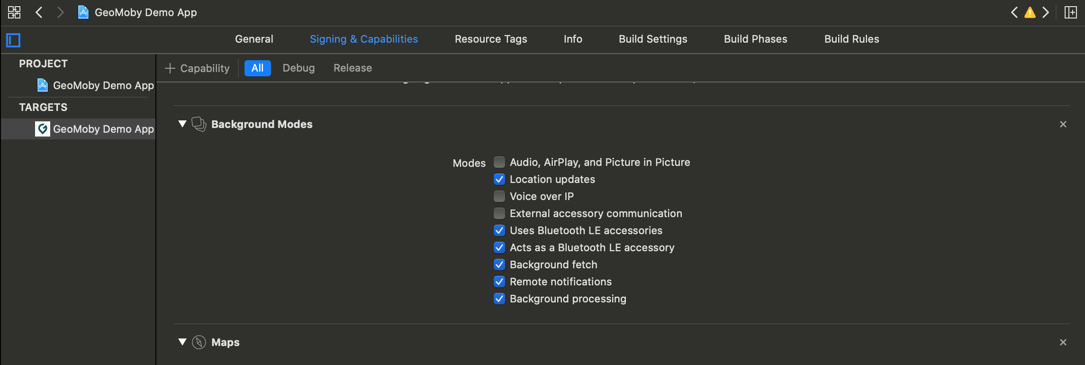
Task: Click the Background Modes capability icon
Action: [199, 124]
